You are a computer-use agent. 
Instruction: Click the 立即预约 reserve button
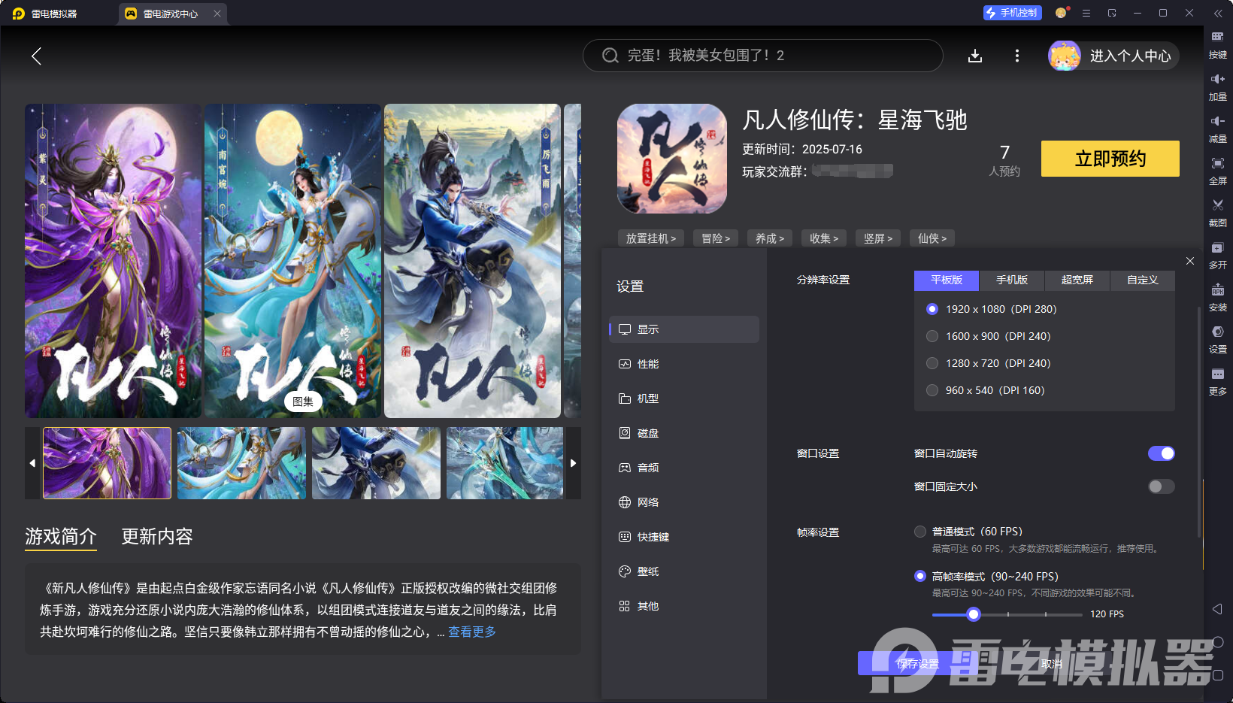pyautogui.click(x=1110, y=159)
